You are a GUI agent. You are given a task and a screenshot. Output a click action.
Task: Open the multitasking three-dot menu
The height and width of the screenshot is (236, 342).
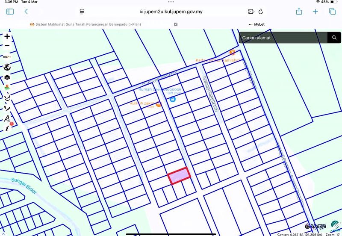click(171, 2)
